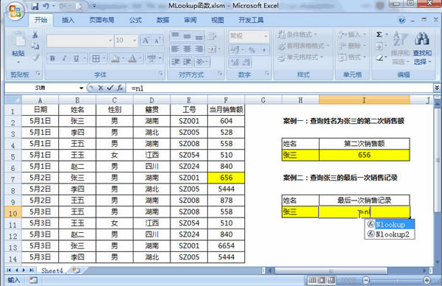Click the Save icon in quick access toolbar
The image size is (442, 286).
tap(35, 6)
